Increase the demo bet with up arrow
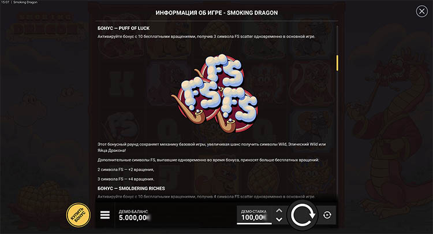The width and height of the screenshot is (433, 234). click(279, 210)
